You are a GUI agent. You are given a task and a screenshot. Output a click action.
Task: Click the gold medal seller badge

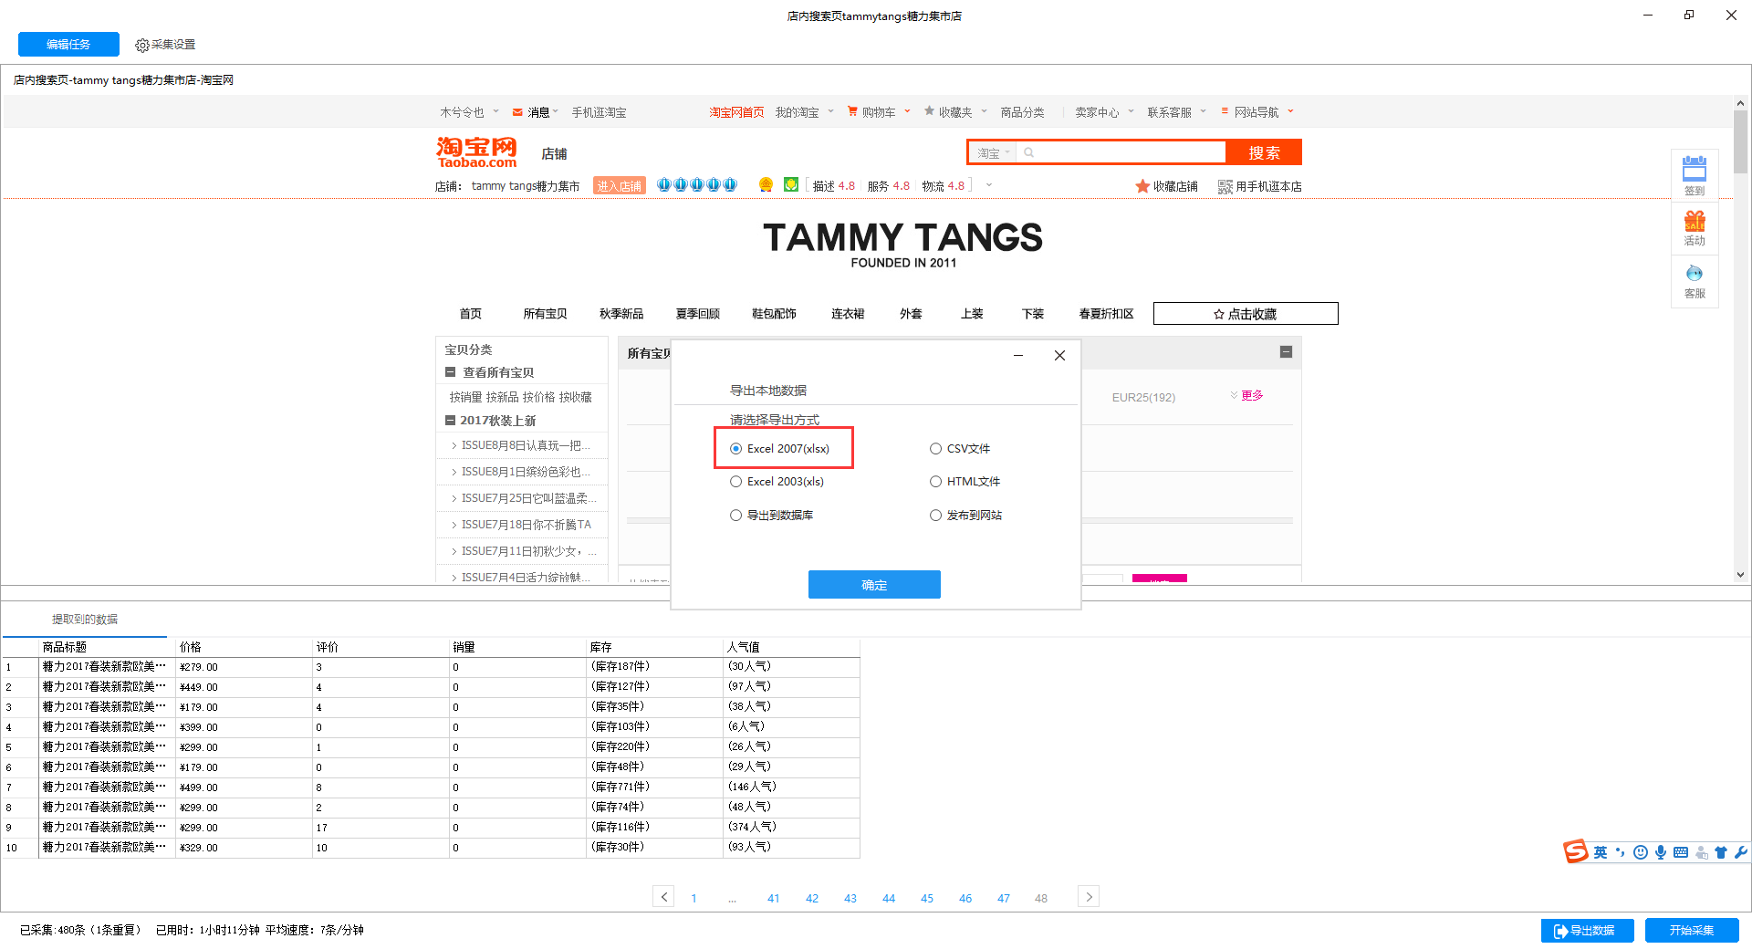pyautogui.click(x=766, y=184)
